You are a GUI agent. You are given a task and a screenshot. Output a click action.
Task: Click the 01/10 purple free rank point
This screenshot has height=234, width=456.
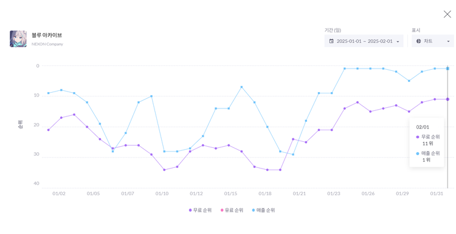coord(164,170)
